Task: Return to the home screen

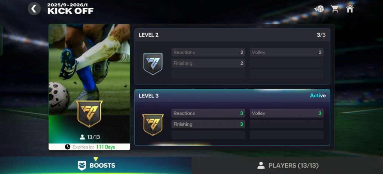Action: pyautogui.click(x=350, y=9)
